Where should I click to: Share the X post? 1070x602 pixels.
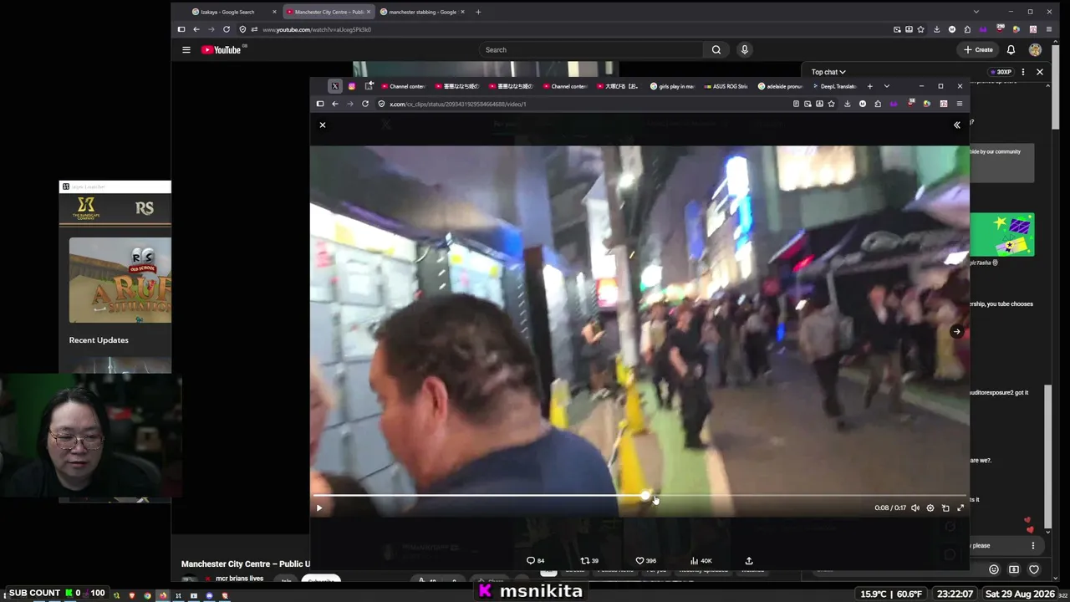[749, 561]
